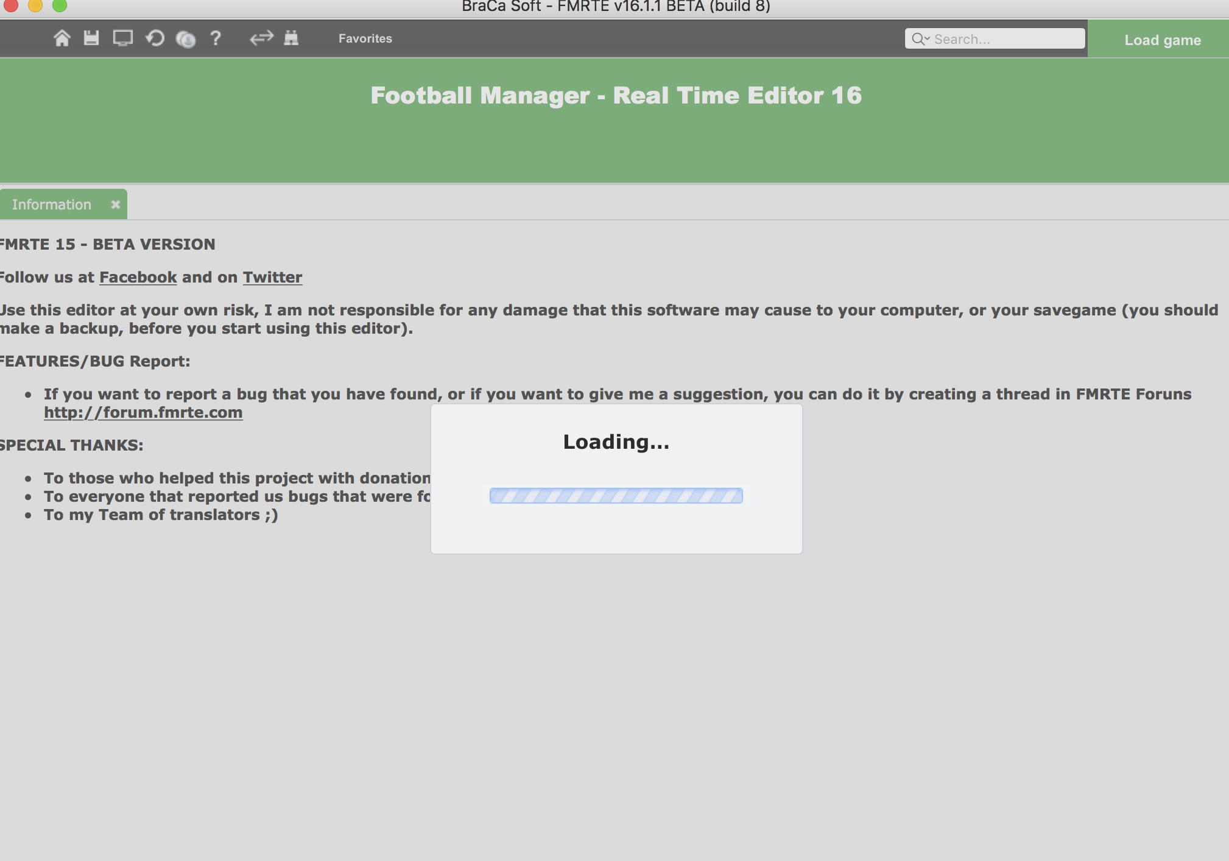Viewport: 1229px width, 861px height.
Task: Visit the forum.fmrte.com link
Action: [143, 412]
